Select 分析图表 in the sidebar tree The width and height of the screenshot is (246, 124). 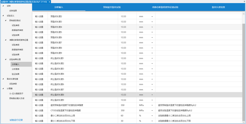(x=16, y=69)
